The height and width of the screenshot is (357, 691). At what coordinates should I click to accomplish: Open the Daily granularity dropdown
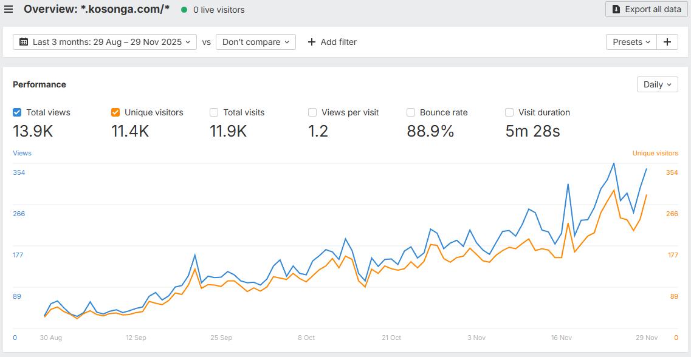[x=658, y=84]
